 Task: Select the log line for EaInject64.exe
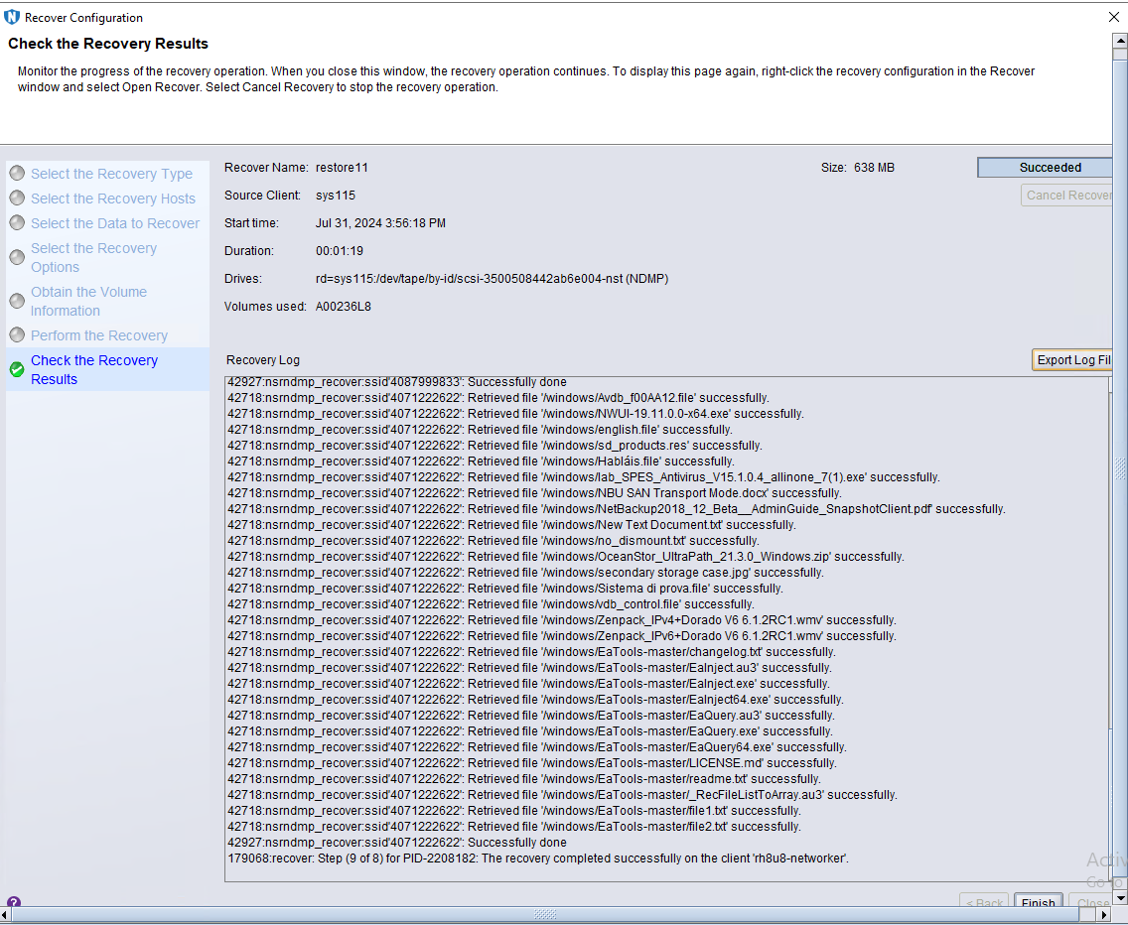535,699
